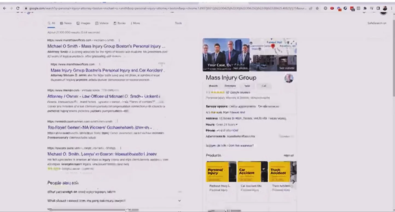
Task: Open the Michael O Smith Mass Injury Group result
Action: (x=106, y=46)
